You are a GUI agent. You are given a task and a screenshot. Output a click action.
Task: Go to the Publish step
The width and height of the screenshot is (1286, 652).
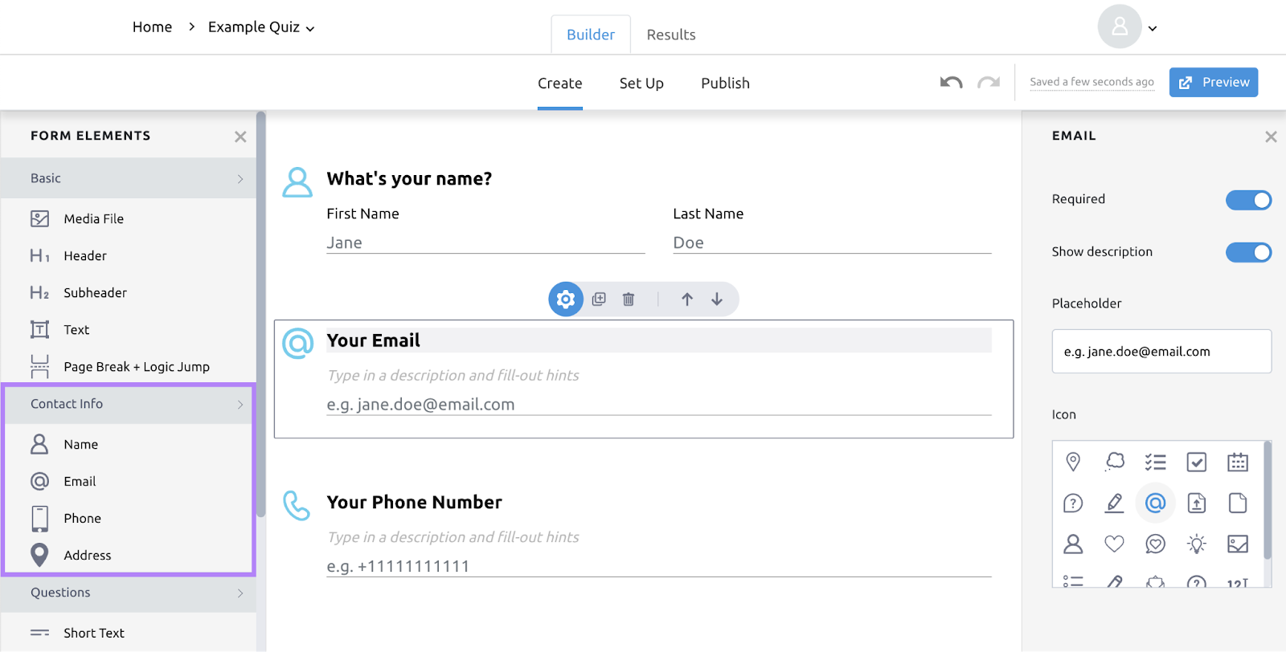(725, 84)
